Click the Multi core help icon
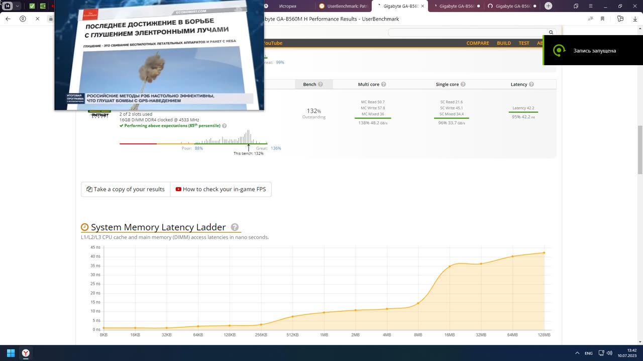The width and height of the screenshot is (643, 361). 384,84
